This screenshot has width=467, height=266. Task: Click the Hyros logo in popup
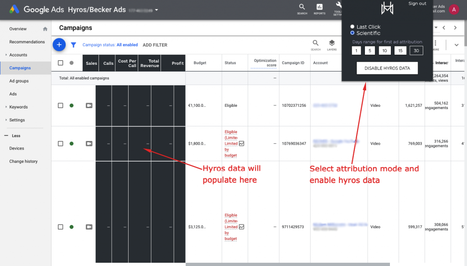387,8
